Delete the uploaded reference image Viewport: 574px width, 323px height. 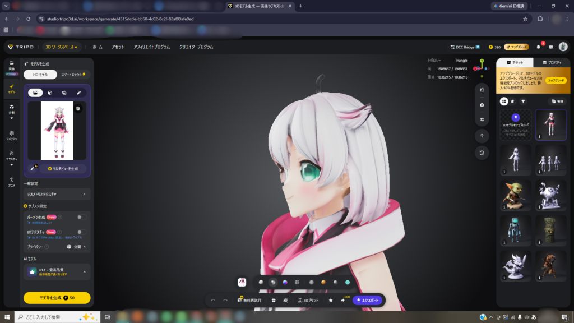78,108
